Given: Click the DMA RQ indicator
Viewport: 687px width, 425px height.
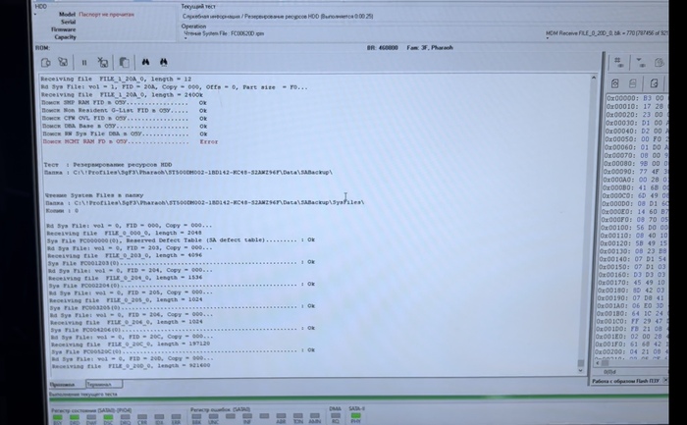Looking at the screenshot, I should coord(336,418).
